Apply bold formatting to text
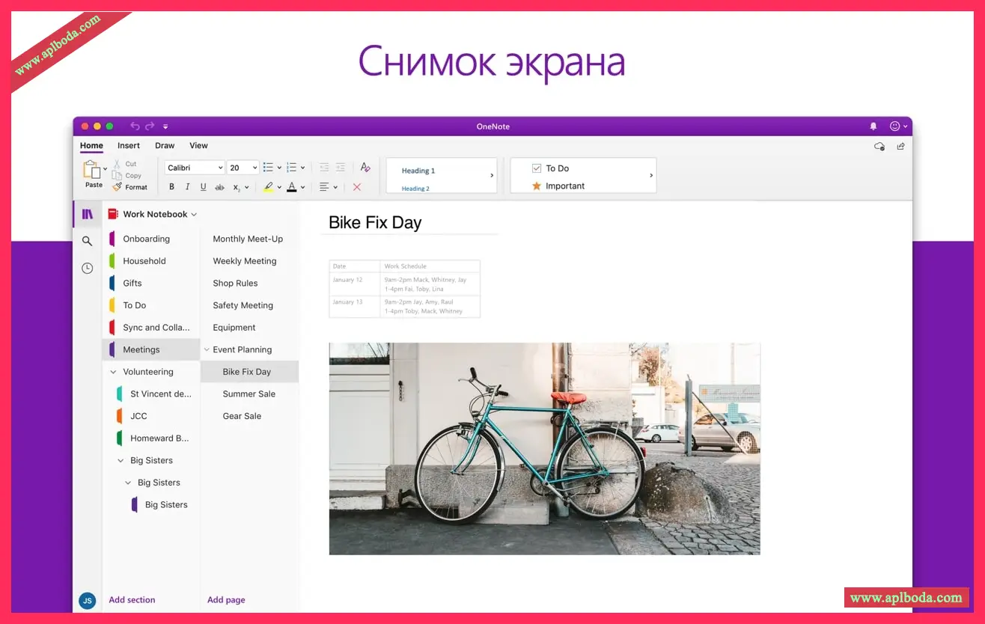The width and height of the screenshot is (985, 624). click(171, 187)
